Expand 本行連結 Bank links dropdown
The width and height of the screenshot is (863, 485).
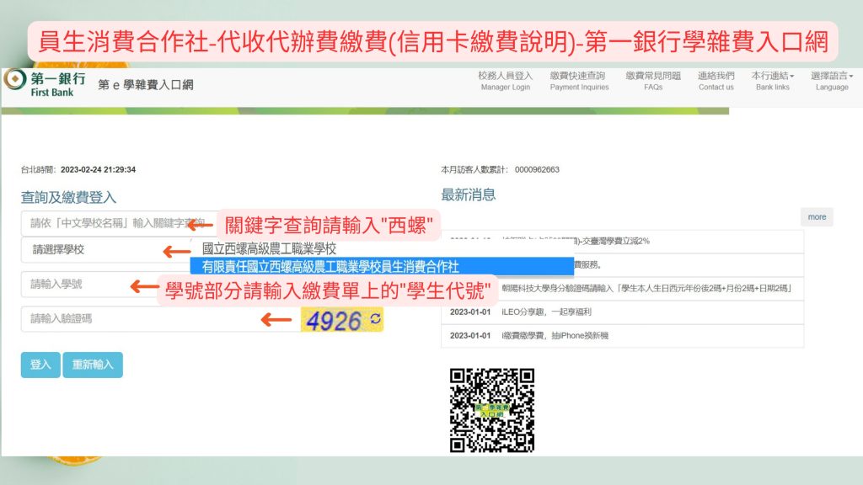pos(773,81)
